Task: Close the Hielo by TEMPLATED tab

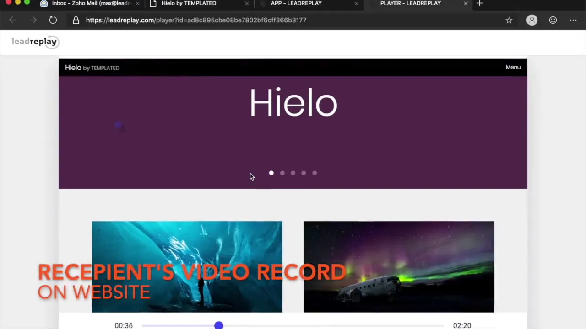Action: click(x=247, y=3)
